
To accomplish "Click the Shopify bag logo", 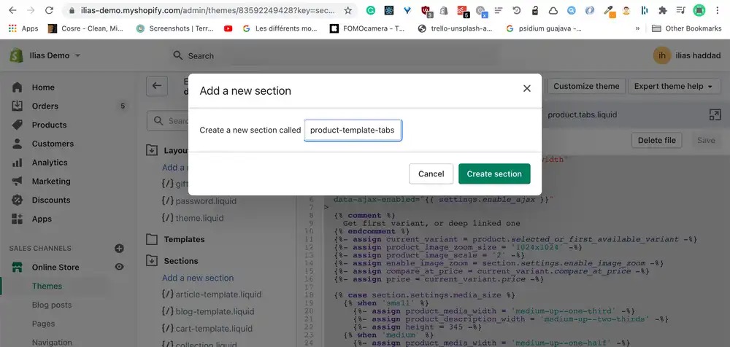I will [16, 55].
